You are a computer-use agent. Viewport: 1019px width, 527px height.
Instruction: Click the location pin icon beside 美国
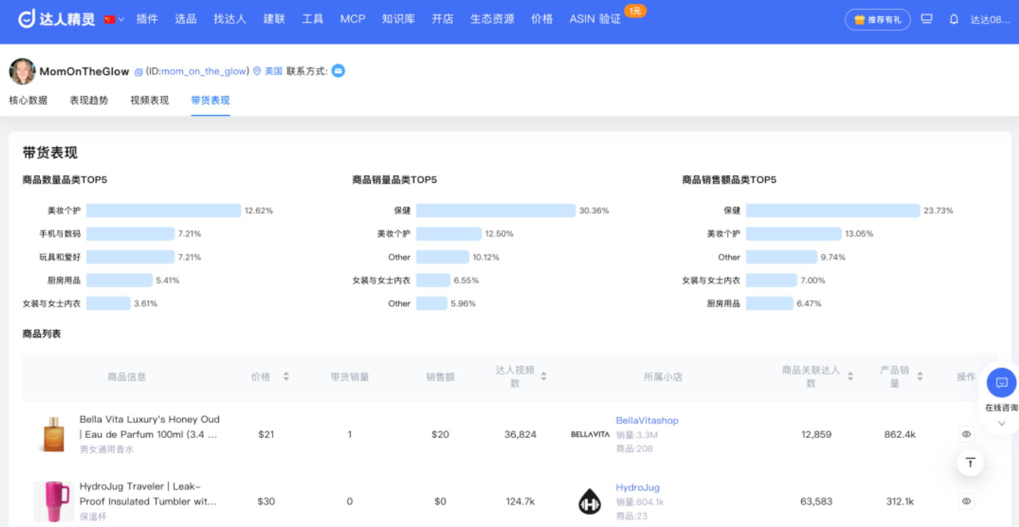point(257,71)
